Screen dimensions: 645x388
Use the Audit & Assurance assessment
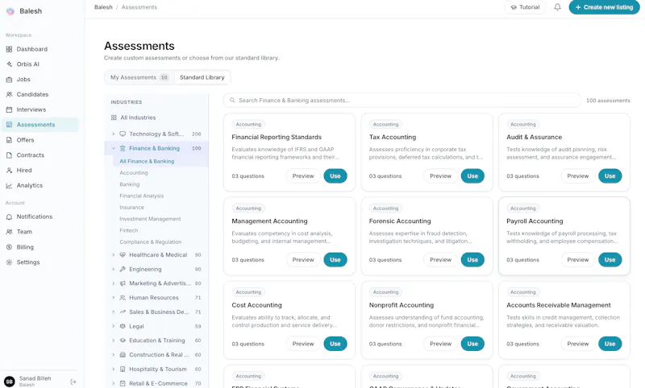pyautogui.click(x=610, y=176)
